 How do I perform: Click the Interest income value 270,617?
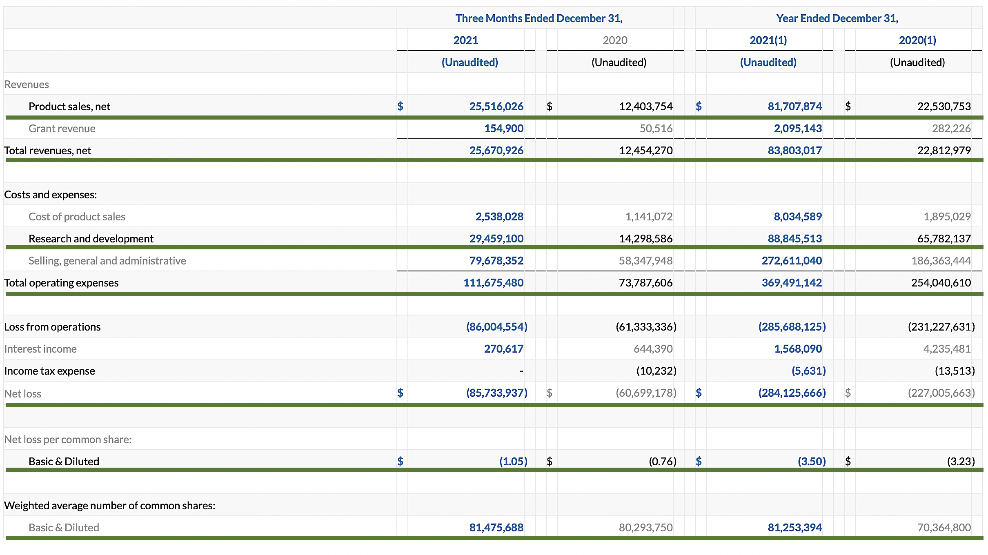click(503, 349)
